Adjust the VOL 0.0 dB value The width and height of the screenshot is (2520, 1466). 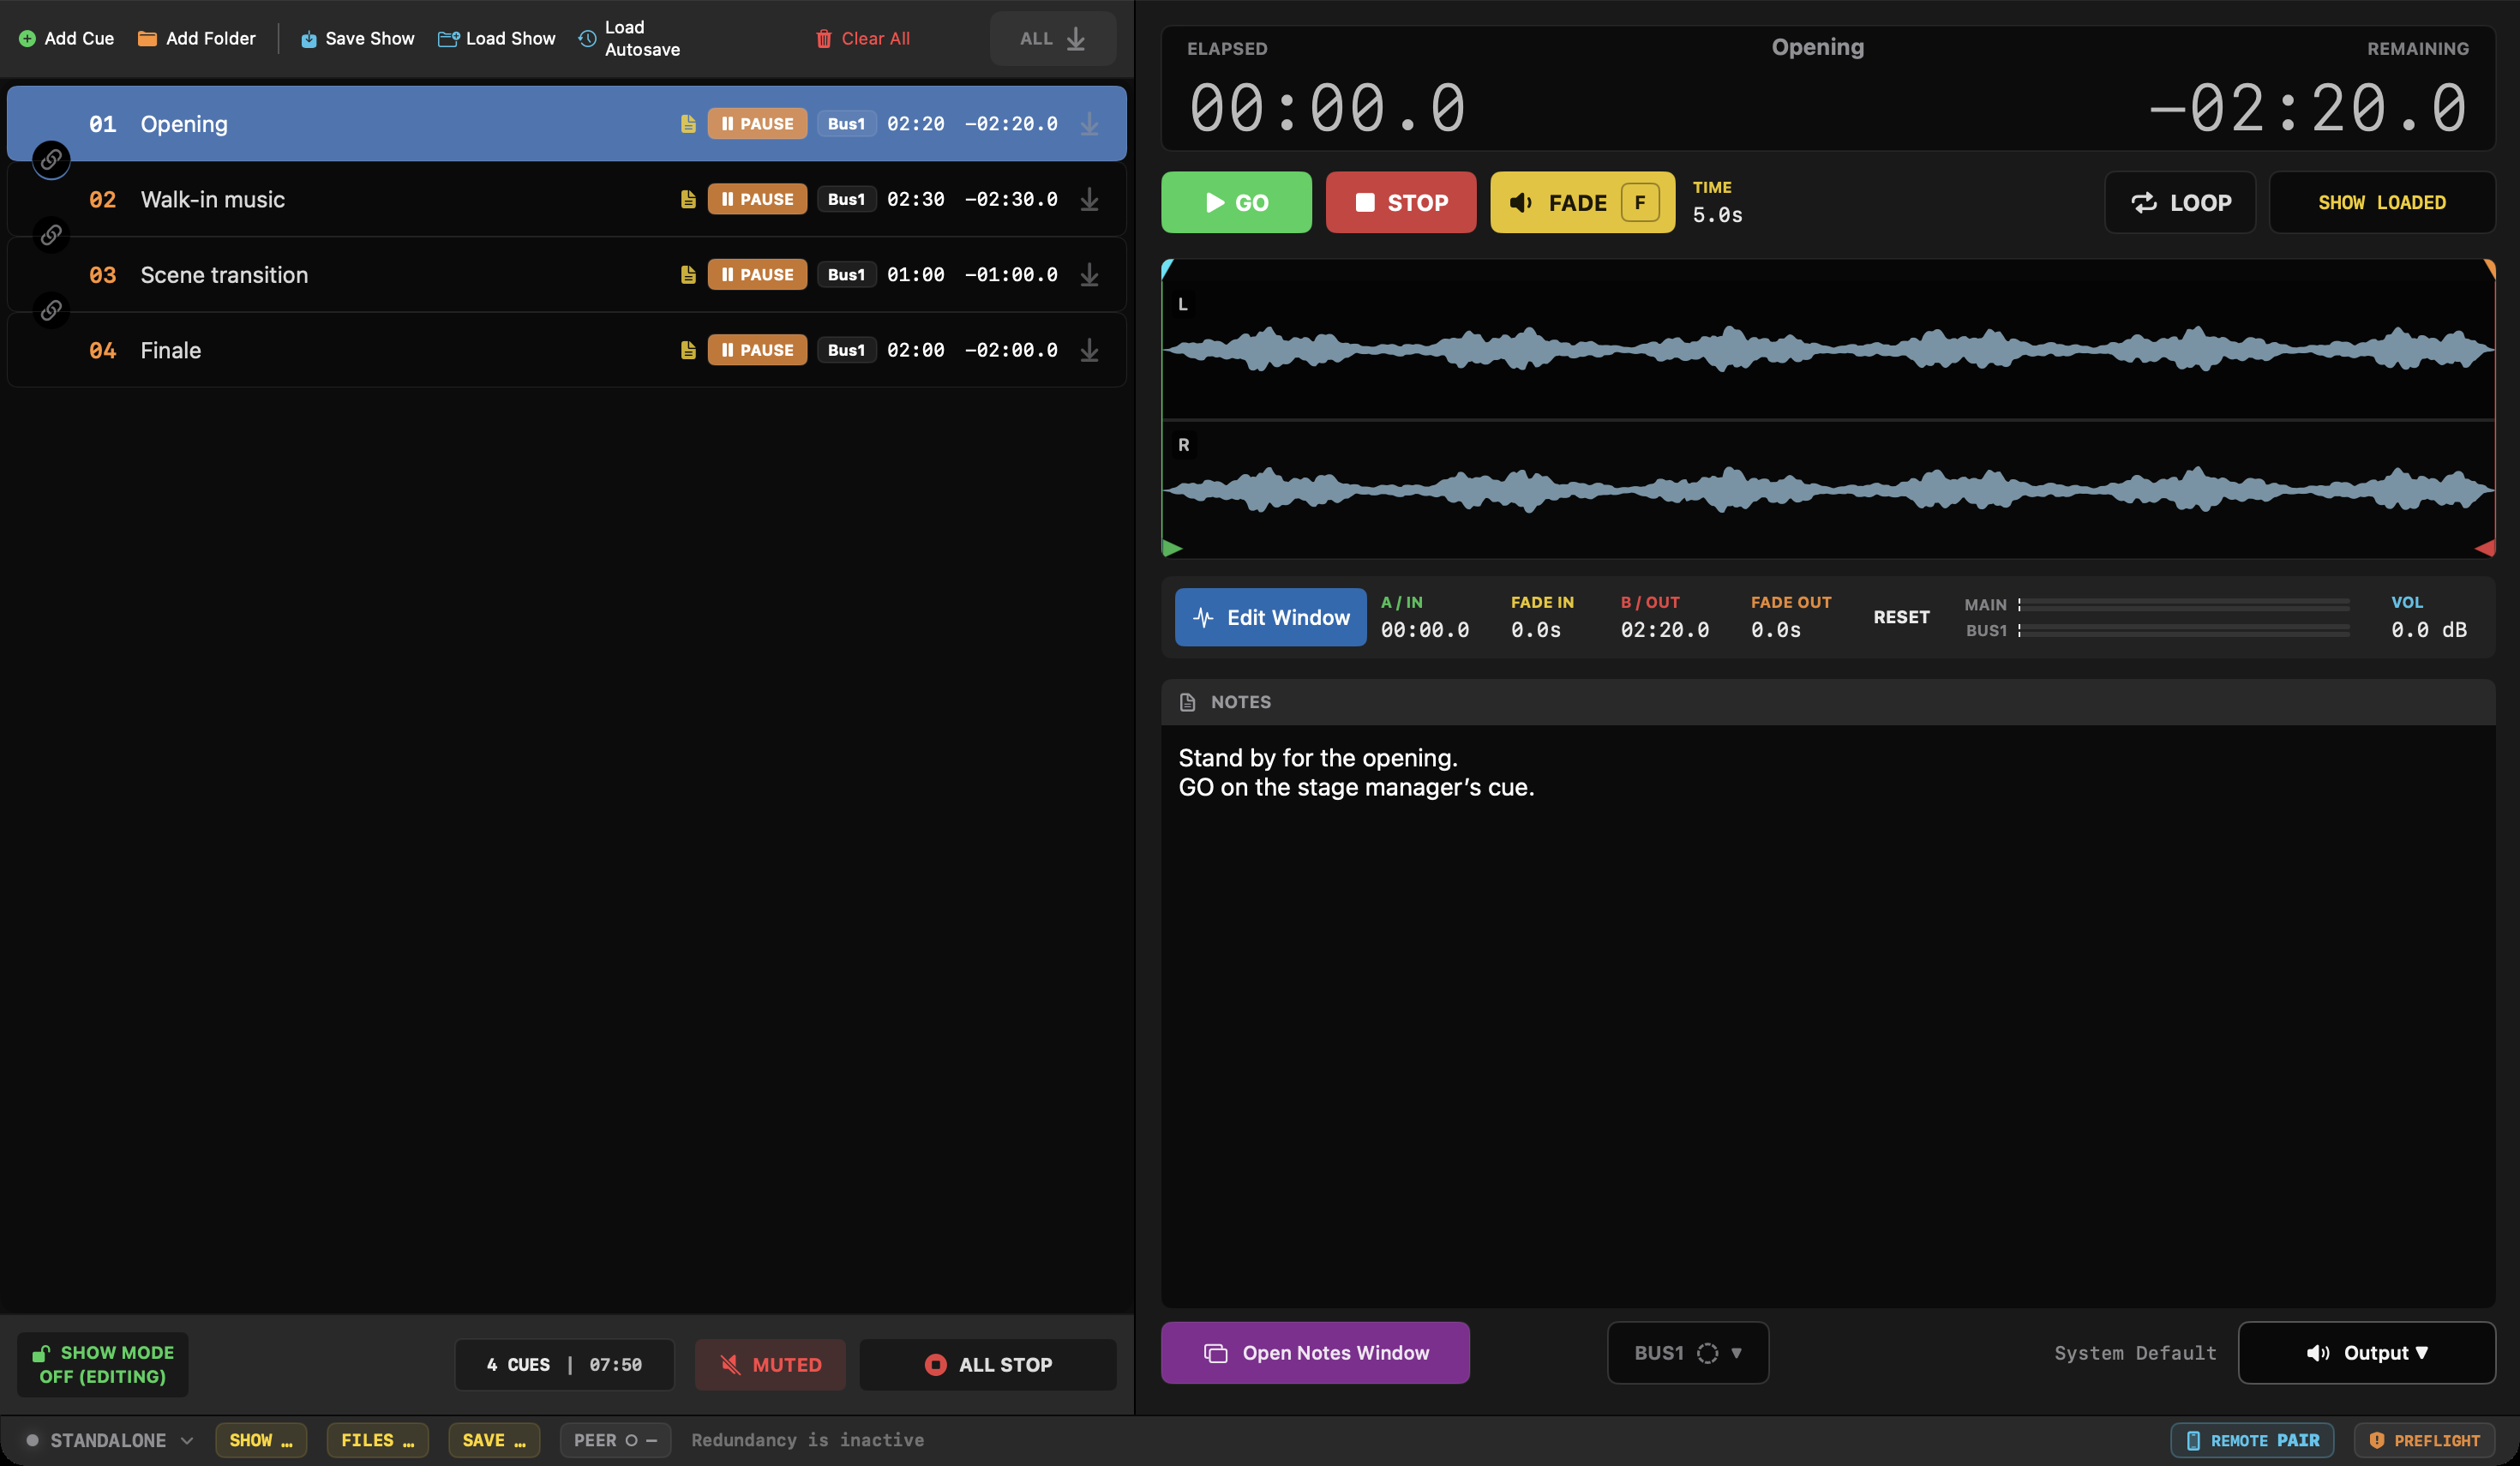coord(2428,630)
